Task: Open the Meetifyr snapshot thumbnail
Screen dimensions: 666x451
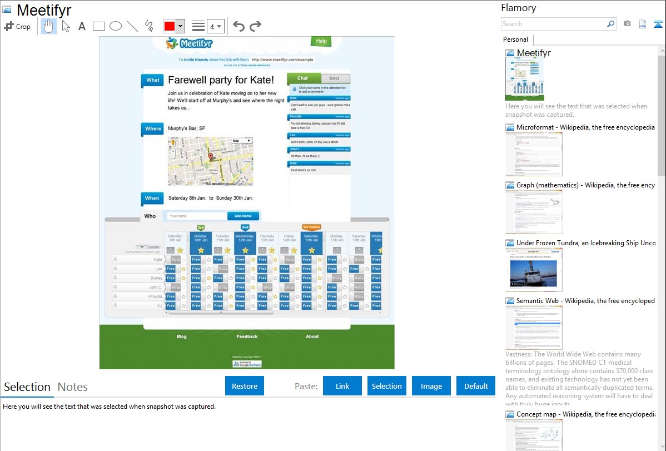Action: [x=525, y=79]
